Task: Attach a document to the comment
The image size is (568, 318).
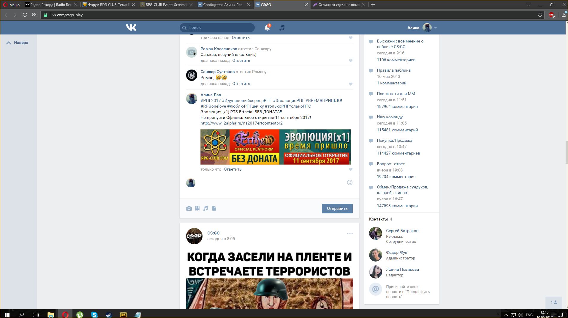Action: click(214, 209)
